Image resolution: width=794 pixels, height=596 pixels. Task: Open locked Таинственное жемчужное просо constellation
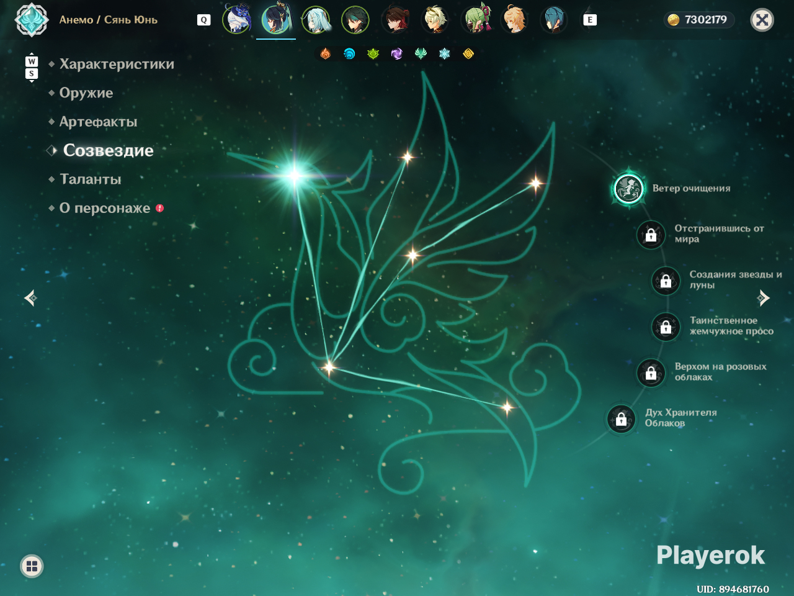tap(666, 327)
